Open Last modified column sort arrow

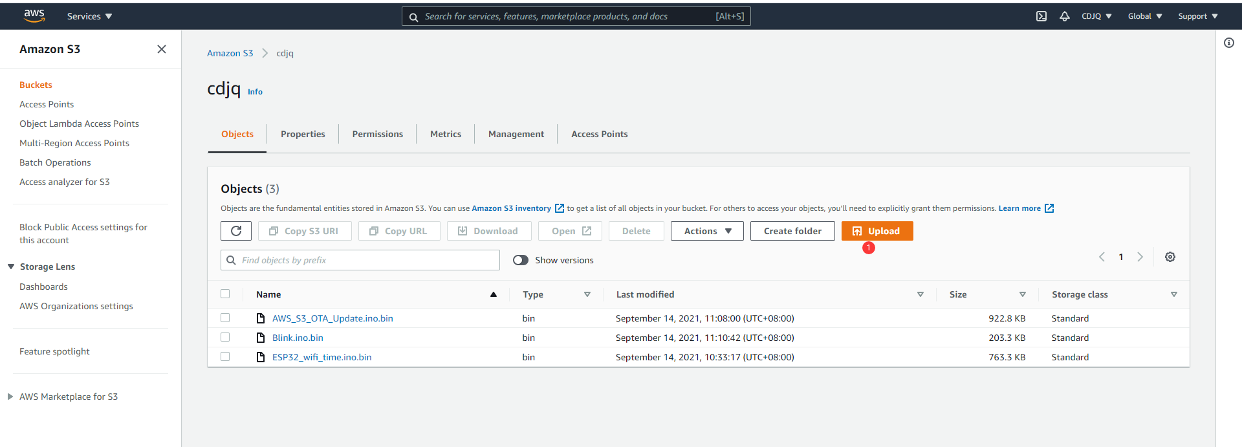click(921, 294)
